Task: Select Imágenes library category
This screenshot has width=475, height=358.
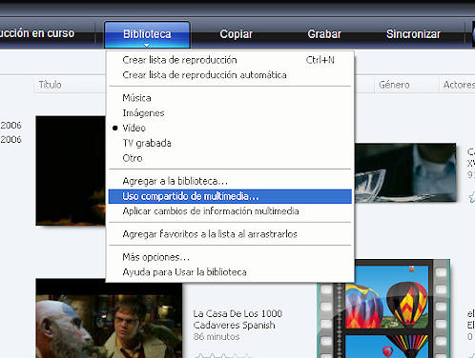Action: [230, 112]
